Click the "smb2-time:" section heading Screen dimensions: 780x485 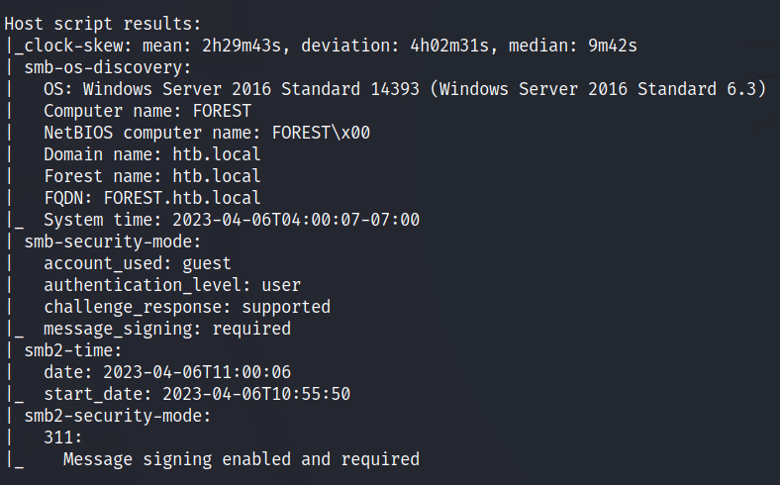coord(73,350)
